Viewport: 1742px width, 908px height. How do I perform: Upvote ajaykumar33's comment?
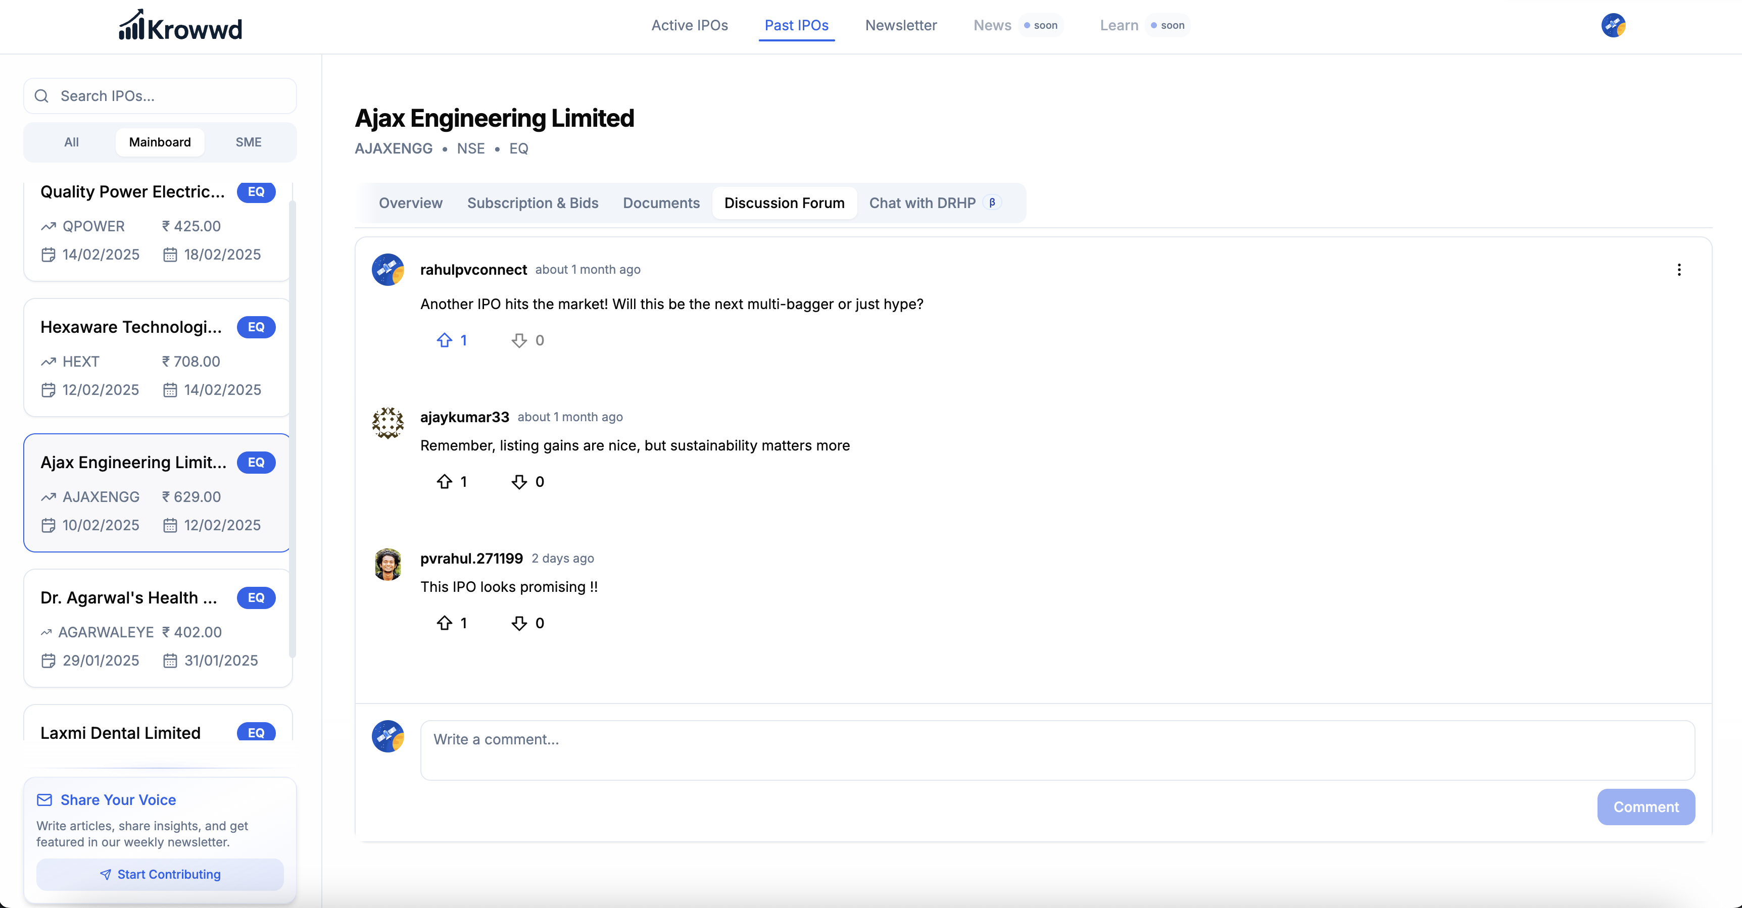tap(444, 481)
